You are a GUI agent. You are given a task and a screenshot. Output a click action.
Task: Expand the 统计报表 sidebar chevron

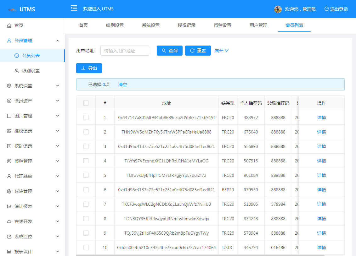(x=58, y=206)
